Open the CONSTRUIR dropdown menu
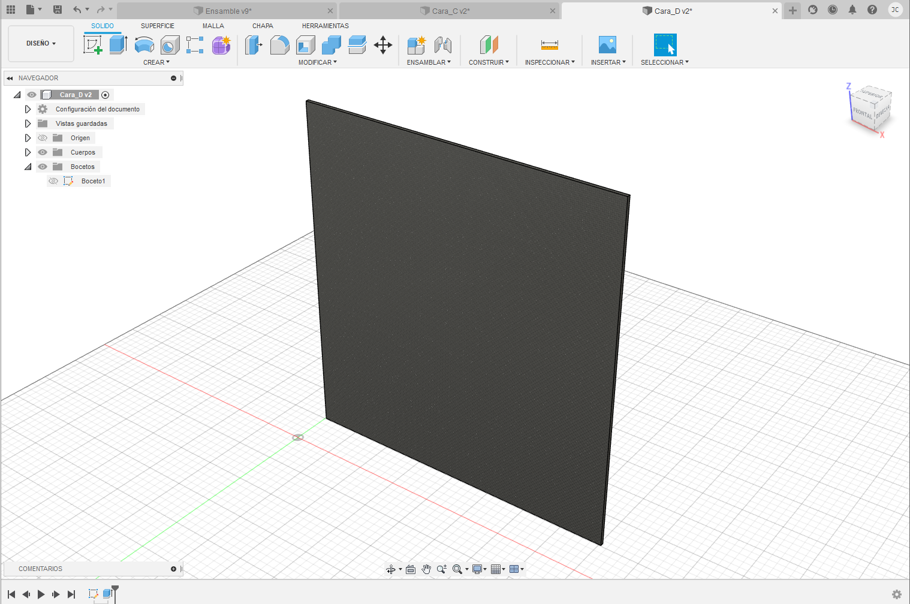Image resolution: width=910 pixels, height=604 pixels. click(x=489, y=62)
